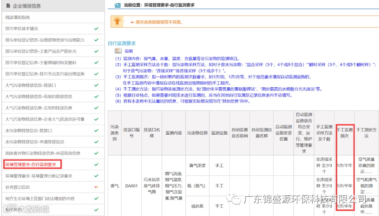Click 手工监测频次 column header
Viewport: 379px width, 216px height.
tap(345, 133)
